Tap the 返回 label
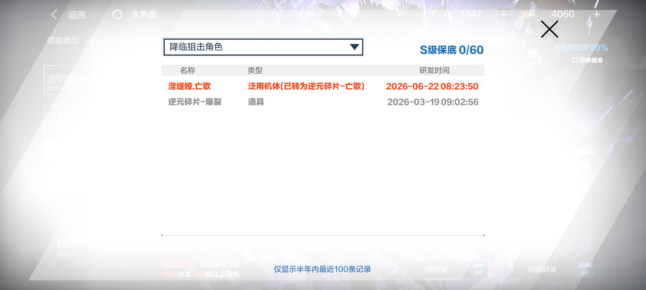Viewport: 646px width, 290px height. [77, 15]
